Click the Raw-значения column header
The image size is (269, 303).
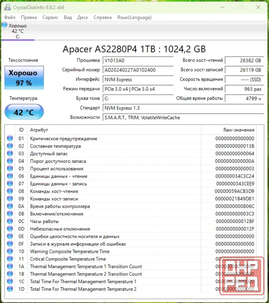[229, 130]
